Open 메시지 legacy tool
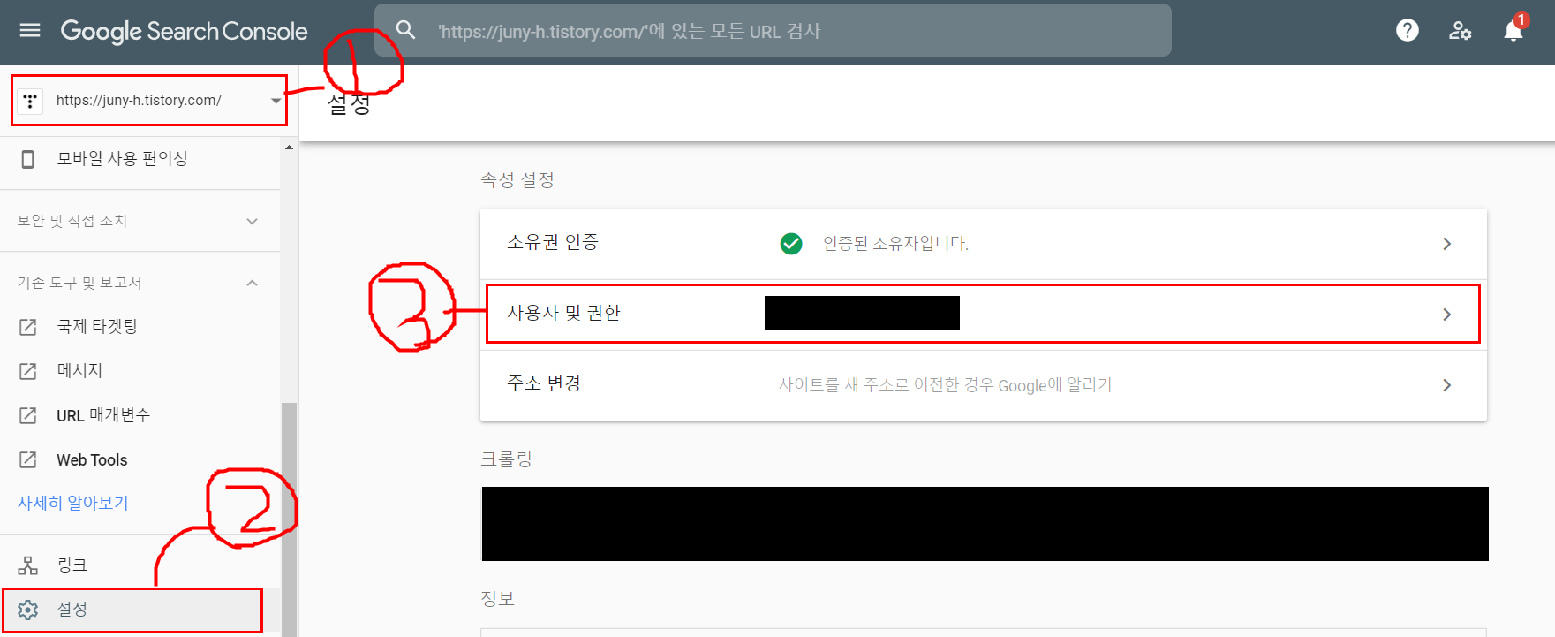The image size is (1555, 637). (140, 371)
